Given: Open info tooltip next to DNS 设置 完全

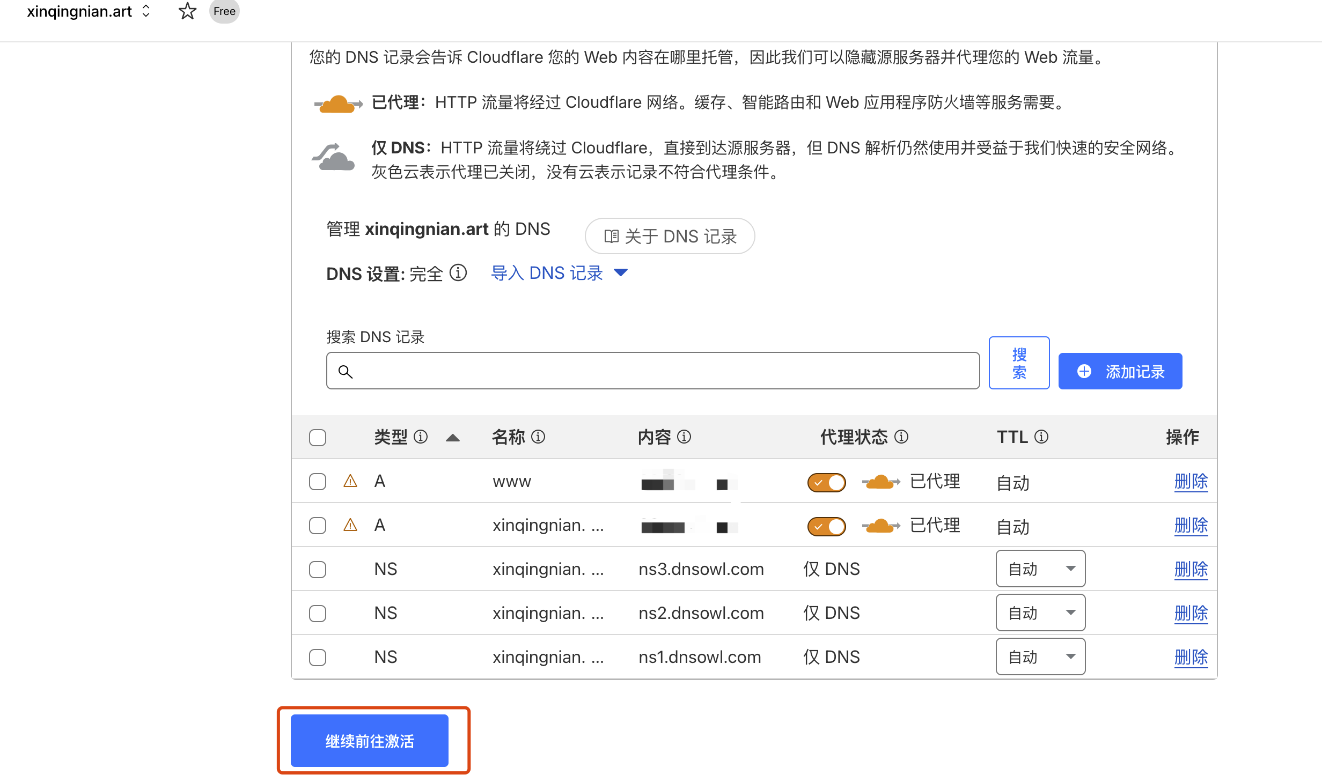Looking at the screenshot, I should (x=458, y=273).
